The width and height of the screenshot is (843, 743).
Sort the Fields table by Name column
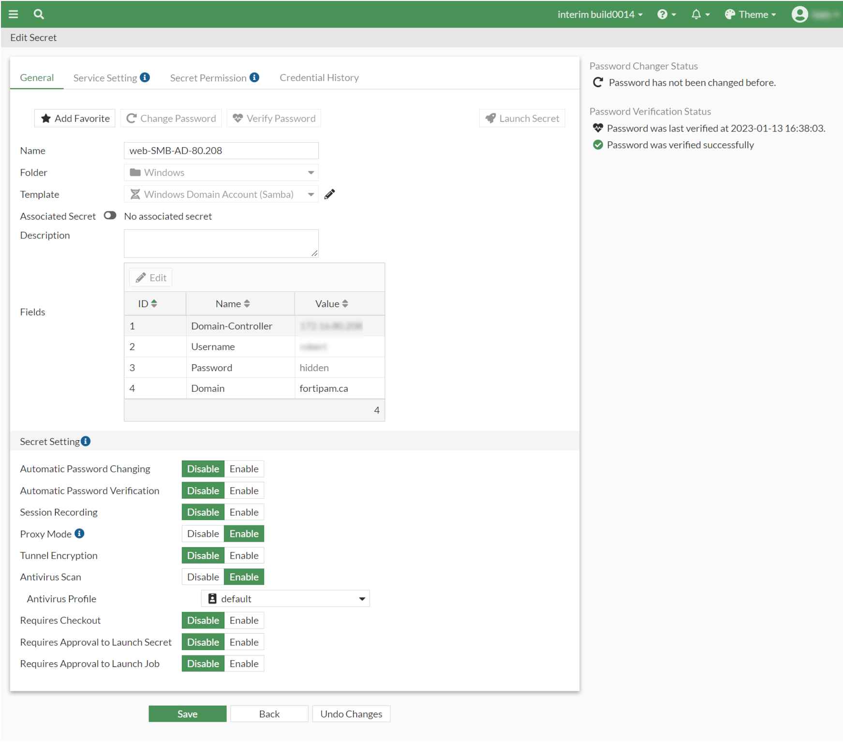(232, 303)
